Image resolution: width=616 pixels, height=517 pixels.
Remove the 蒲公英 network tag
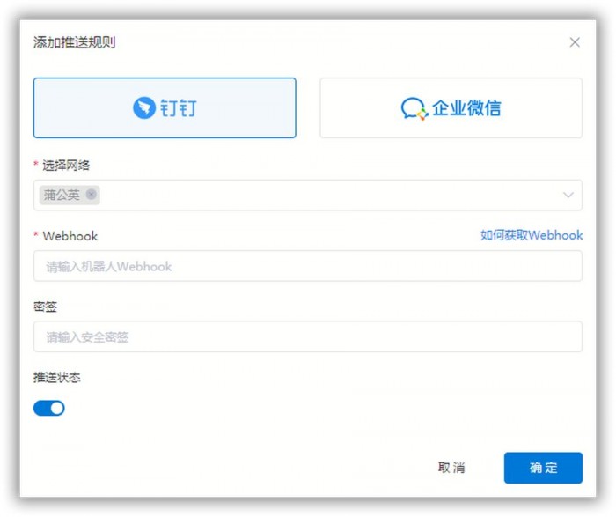pyautogui.click(x=92, y=195)
